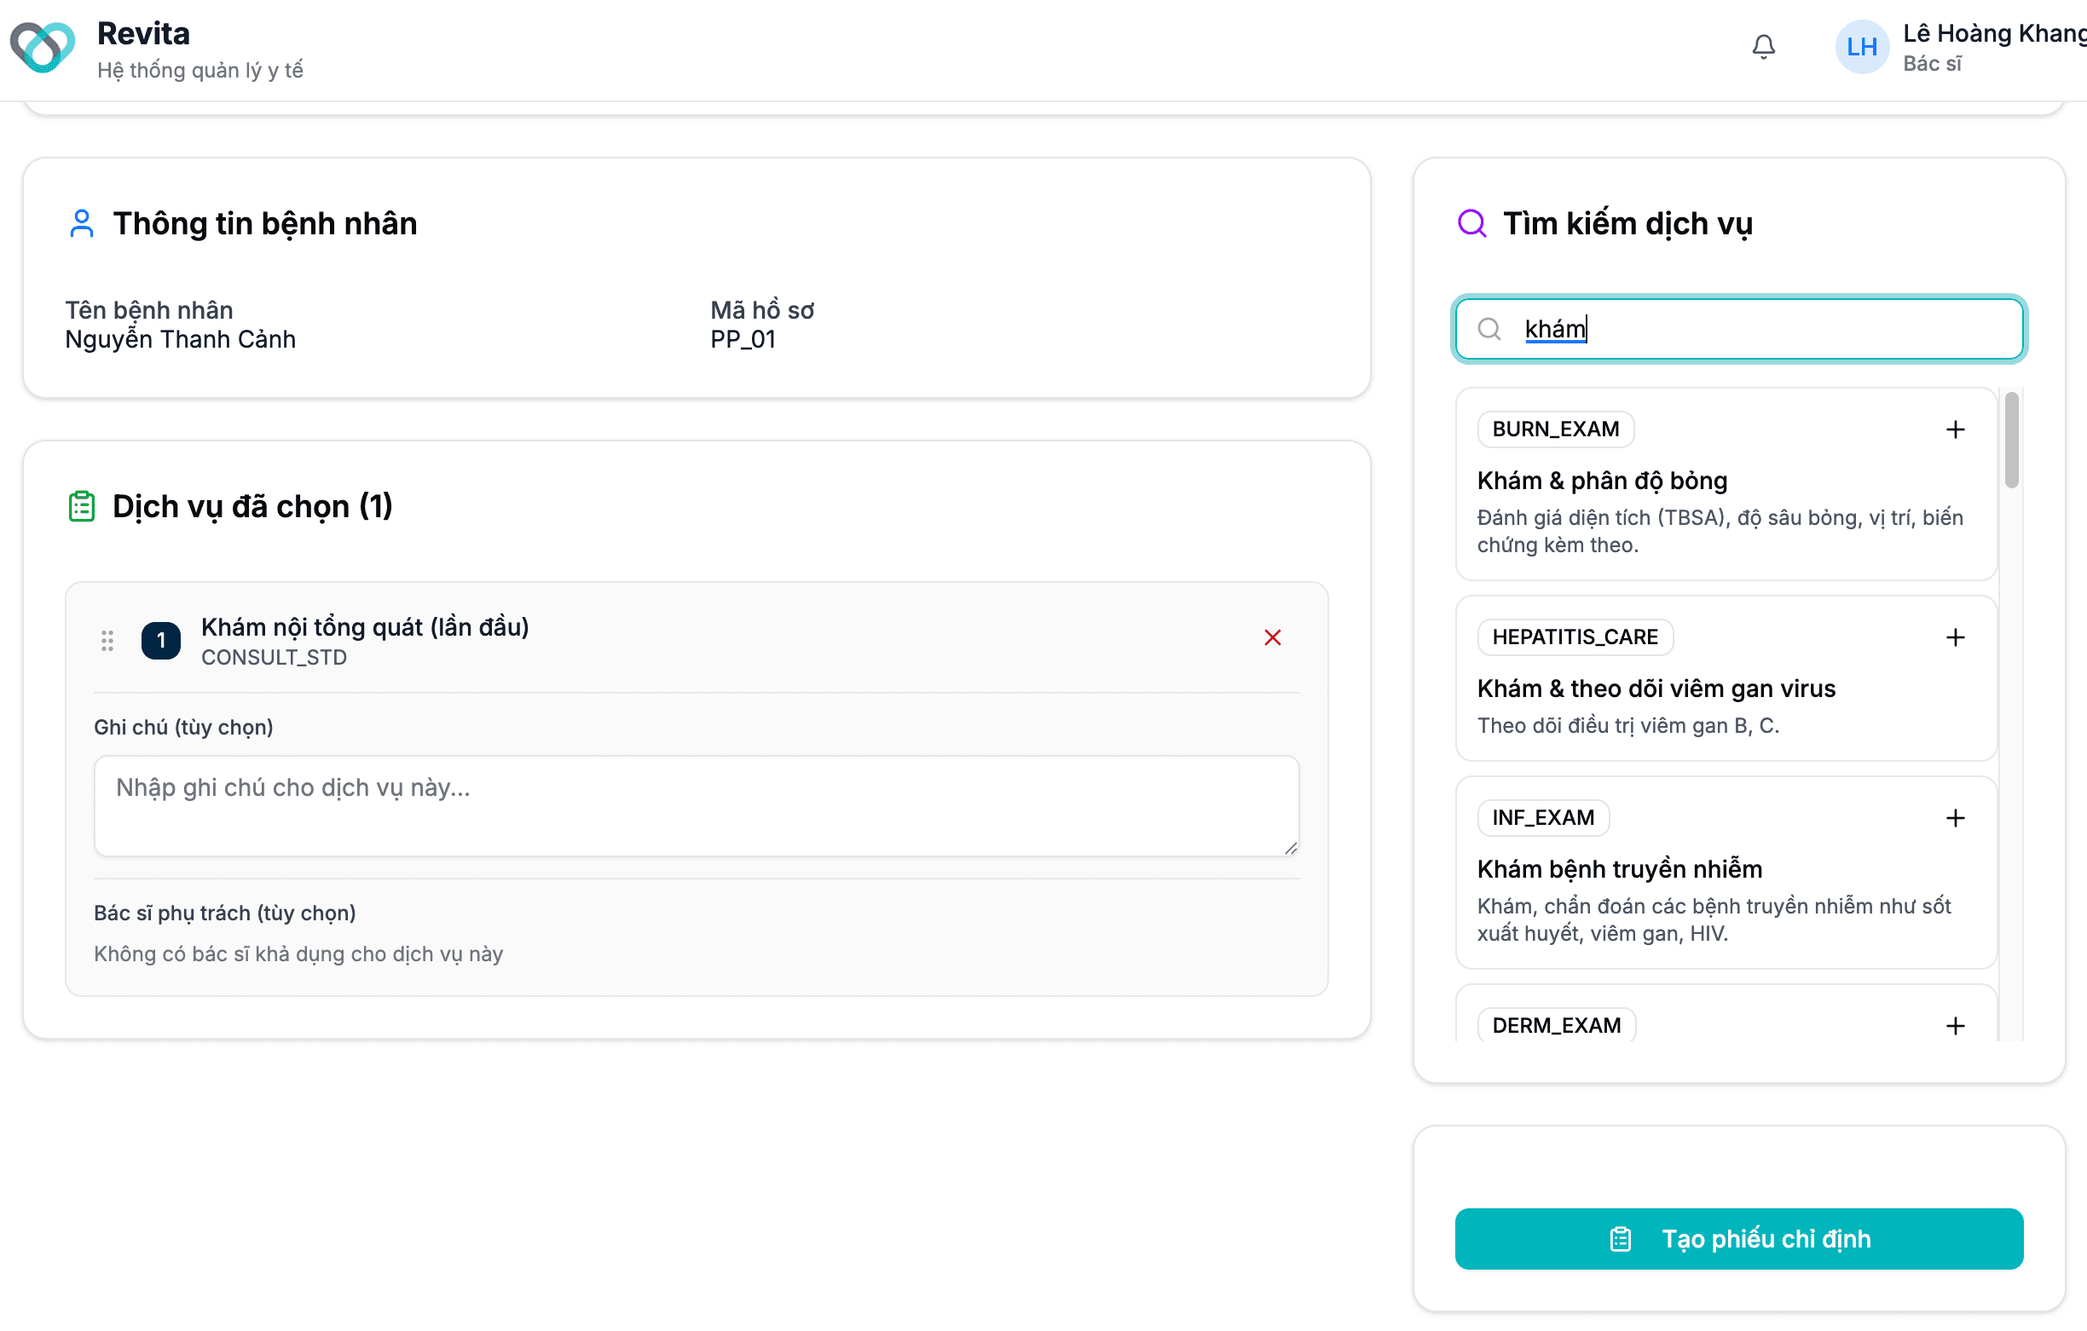Image resolution: width=2087 pixels, height=1331 pixels.
Task: Click the LH user avatar
Action: coord(1862,47)
